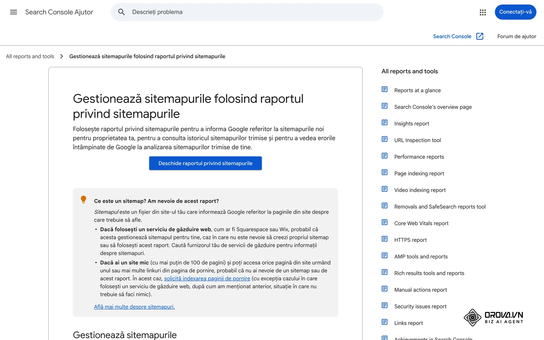The image size is (544, 340).
Task: Click the Descrieți problema search field
Action: coord(247,12)
